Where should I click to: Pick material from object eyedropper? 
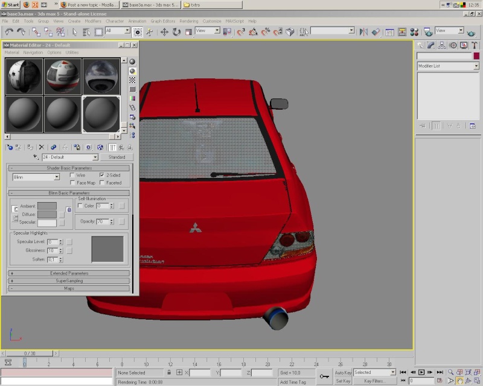(x=36, y=157)
